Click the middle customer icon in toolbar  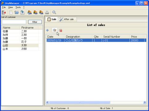35,12
